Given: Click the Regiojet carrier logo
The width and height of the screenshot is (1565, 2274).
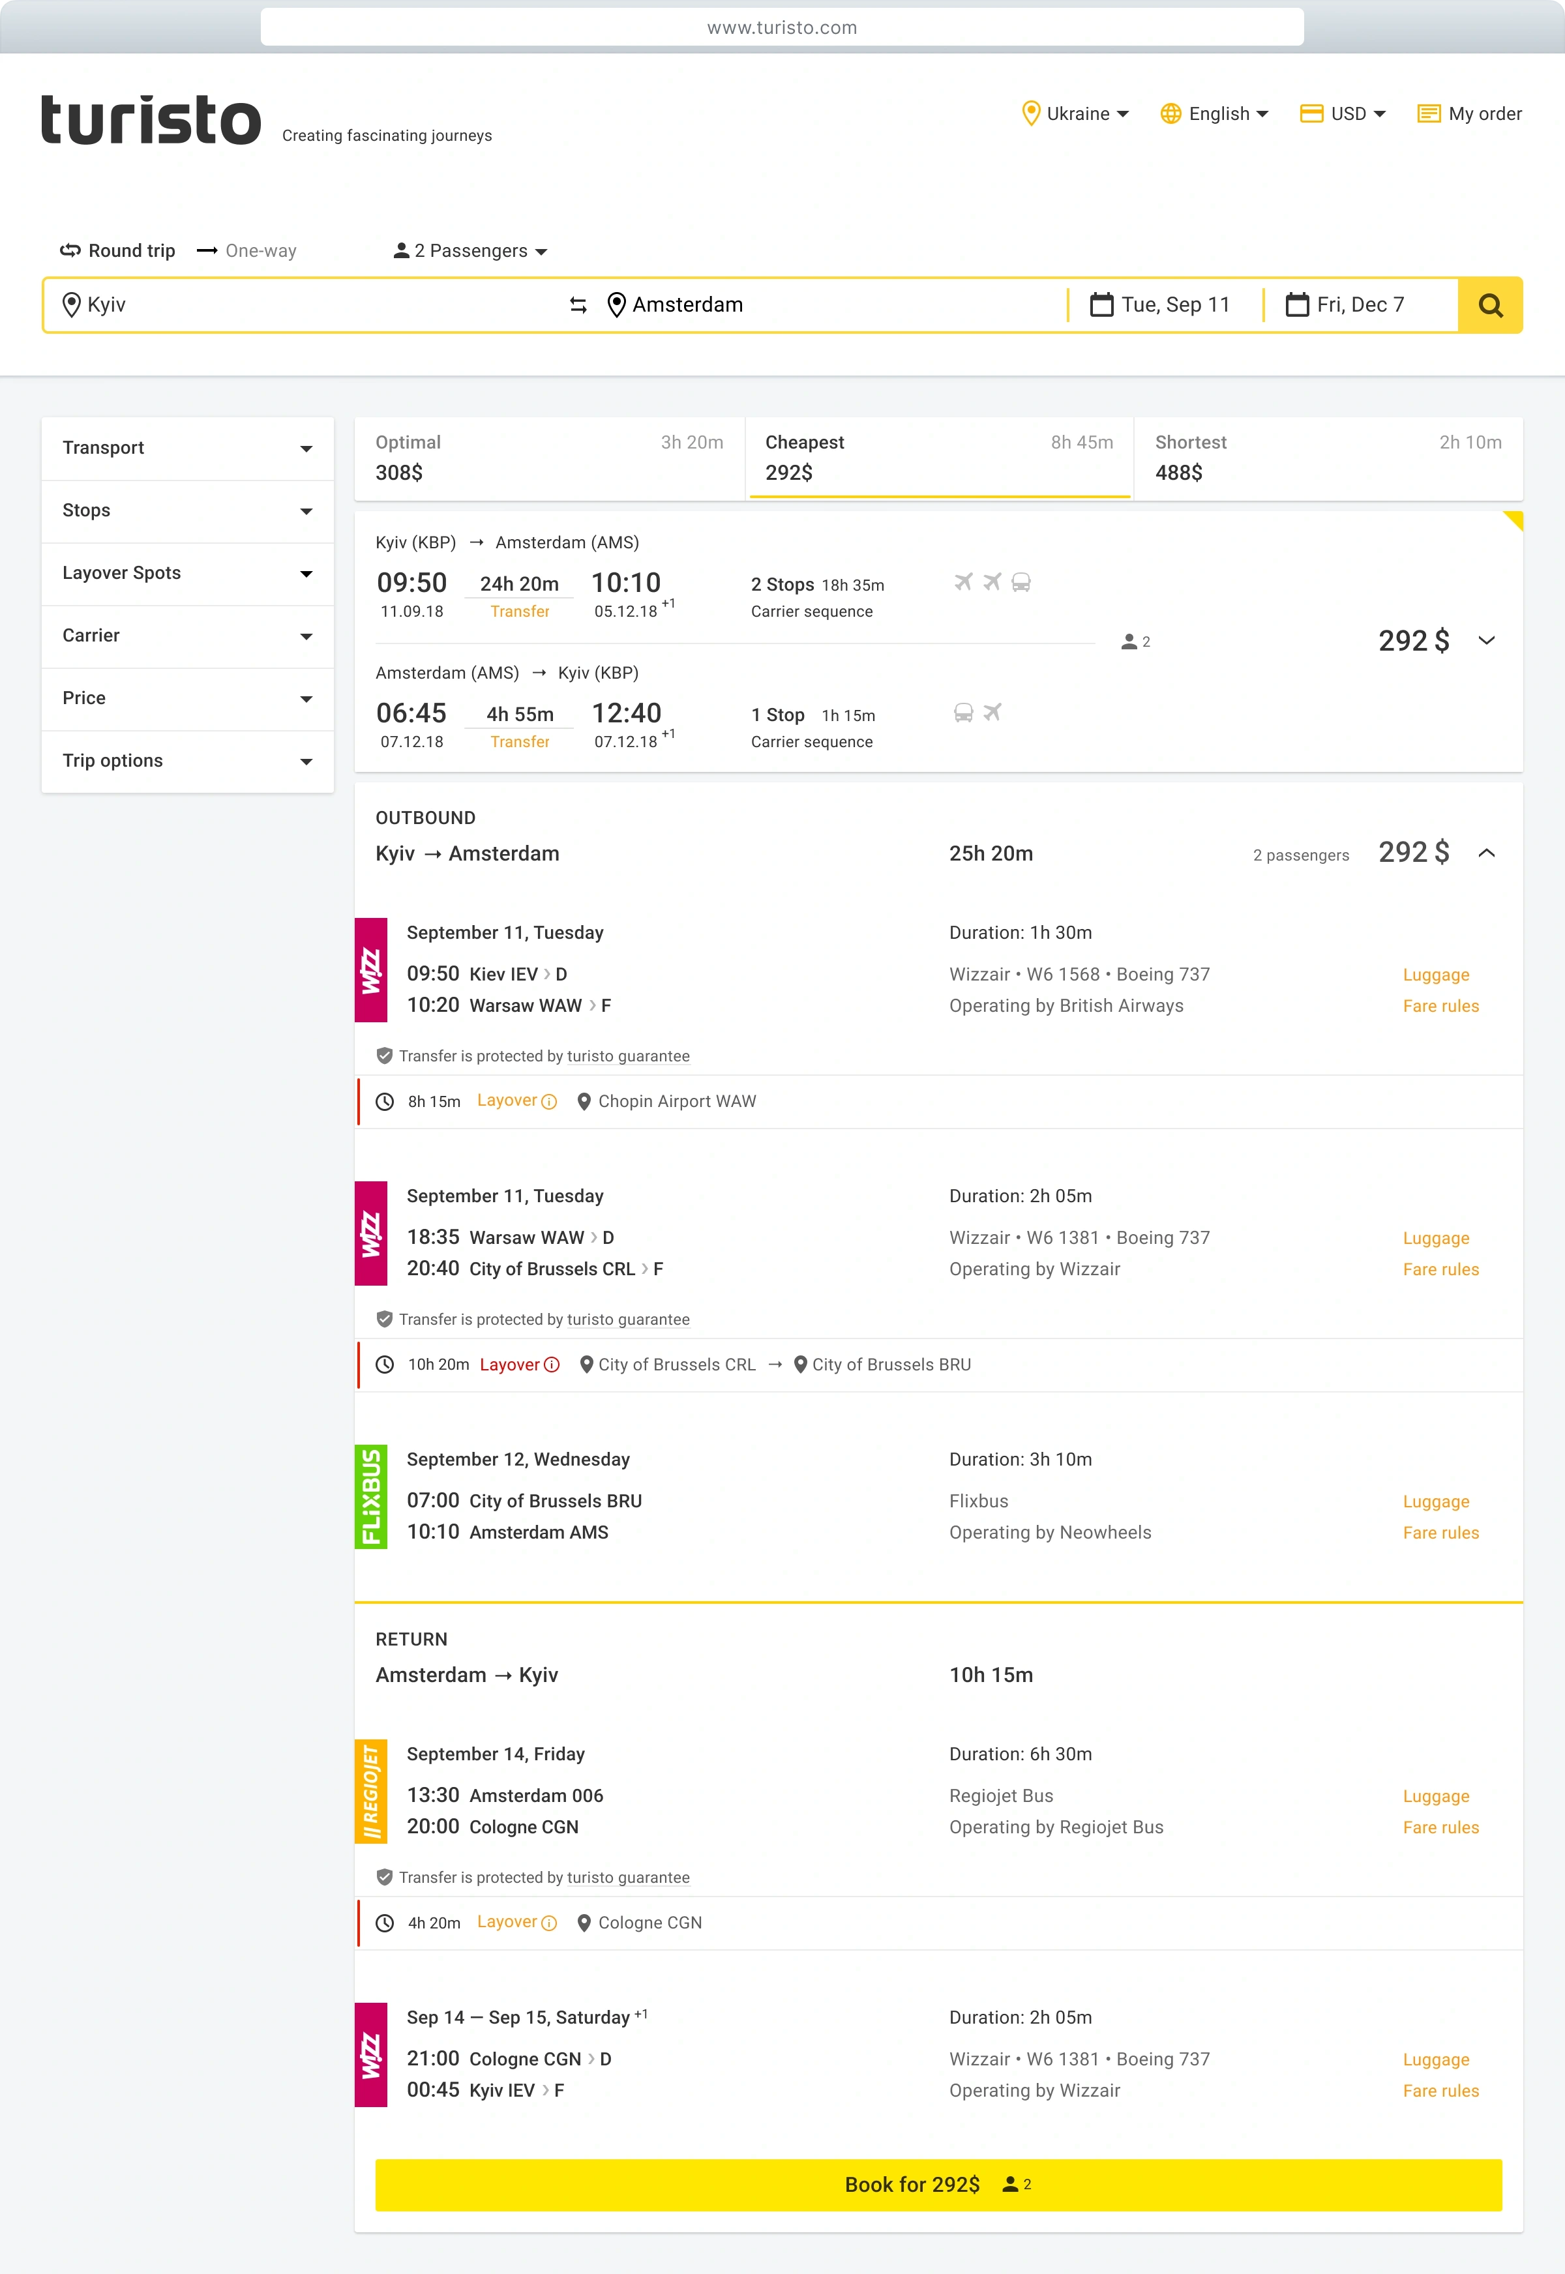Looking at the screenshot, I should [370, 1791].
